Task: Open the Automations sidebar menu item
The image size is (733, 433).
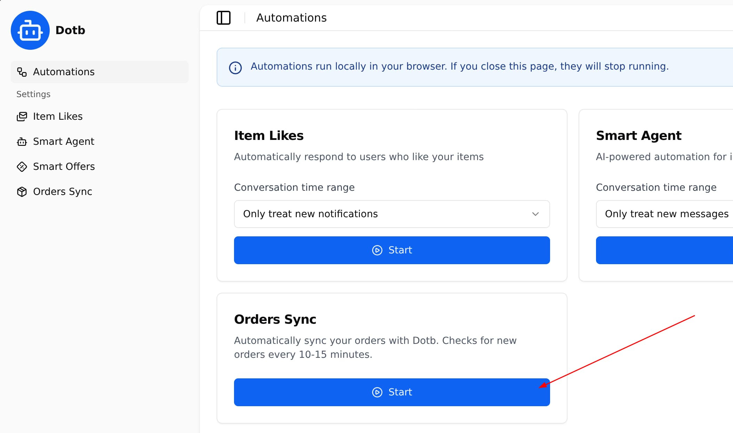Action: click(64, 72)
